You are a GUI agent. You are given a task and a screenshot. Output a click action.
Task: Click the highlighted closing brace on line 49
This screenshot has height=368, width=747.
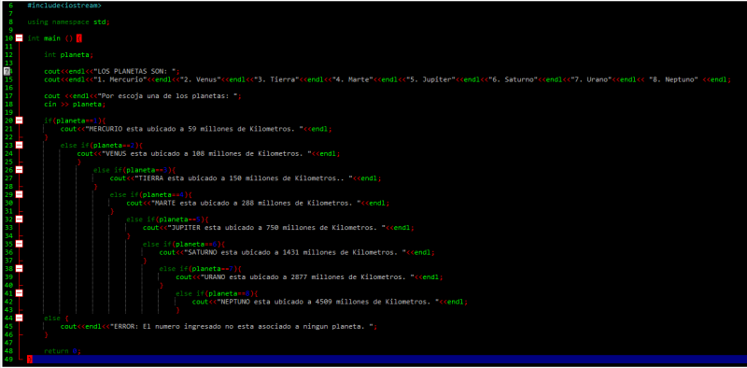tap(30, 360)
